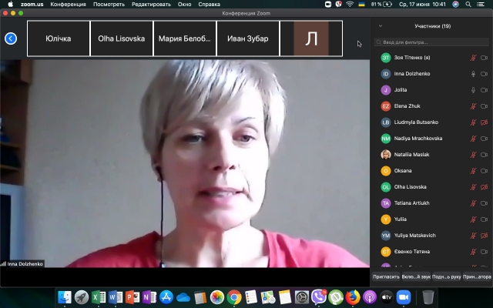Open OneDrive from the Dock
The image size is (493, 308).
tap(183, 297)
